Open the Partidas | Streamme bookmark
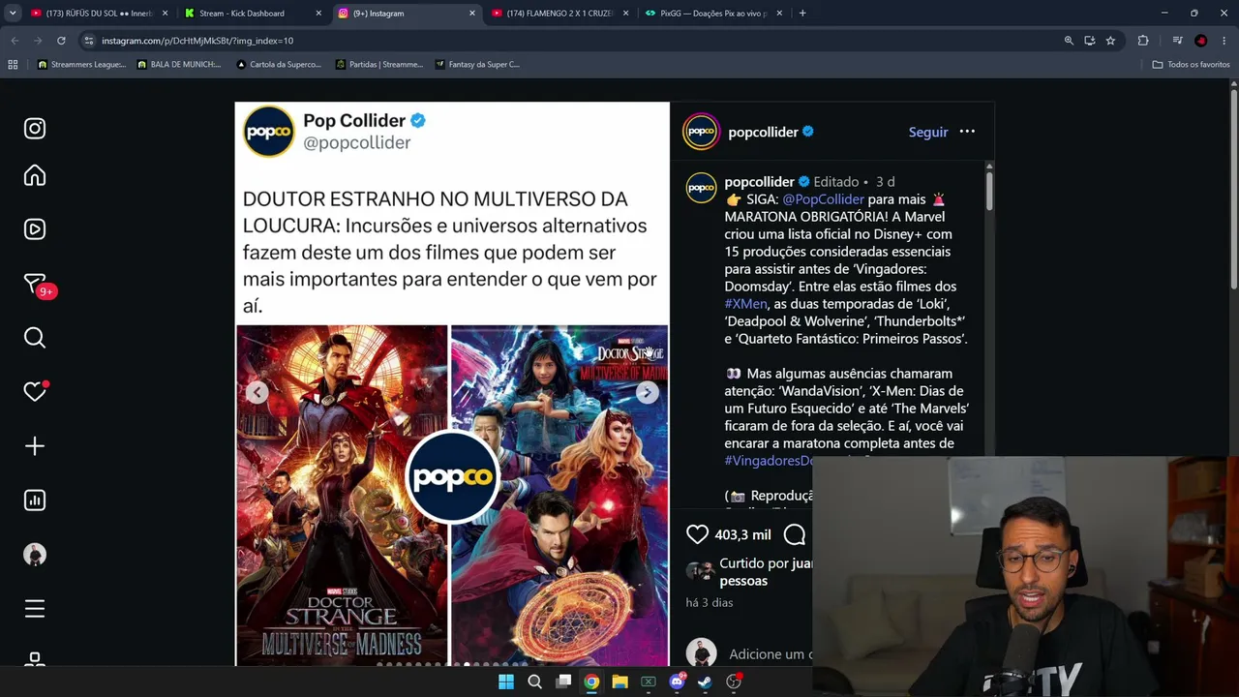 click(x=379, y=65)
